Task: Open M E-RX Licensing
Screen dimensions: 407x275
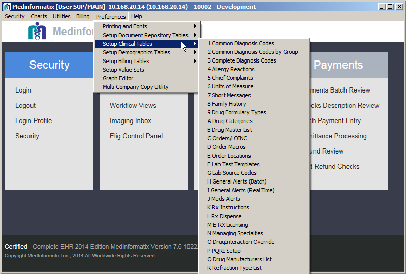Action: pos(254,225)
